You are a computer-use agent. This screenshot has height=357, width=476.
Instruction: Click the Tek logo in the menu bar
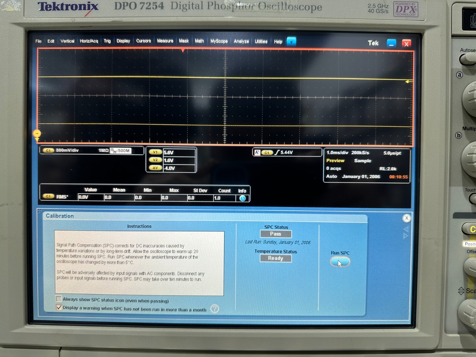(373, 43)
